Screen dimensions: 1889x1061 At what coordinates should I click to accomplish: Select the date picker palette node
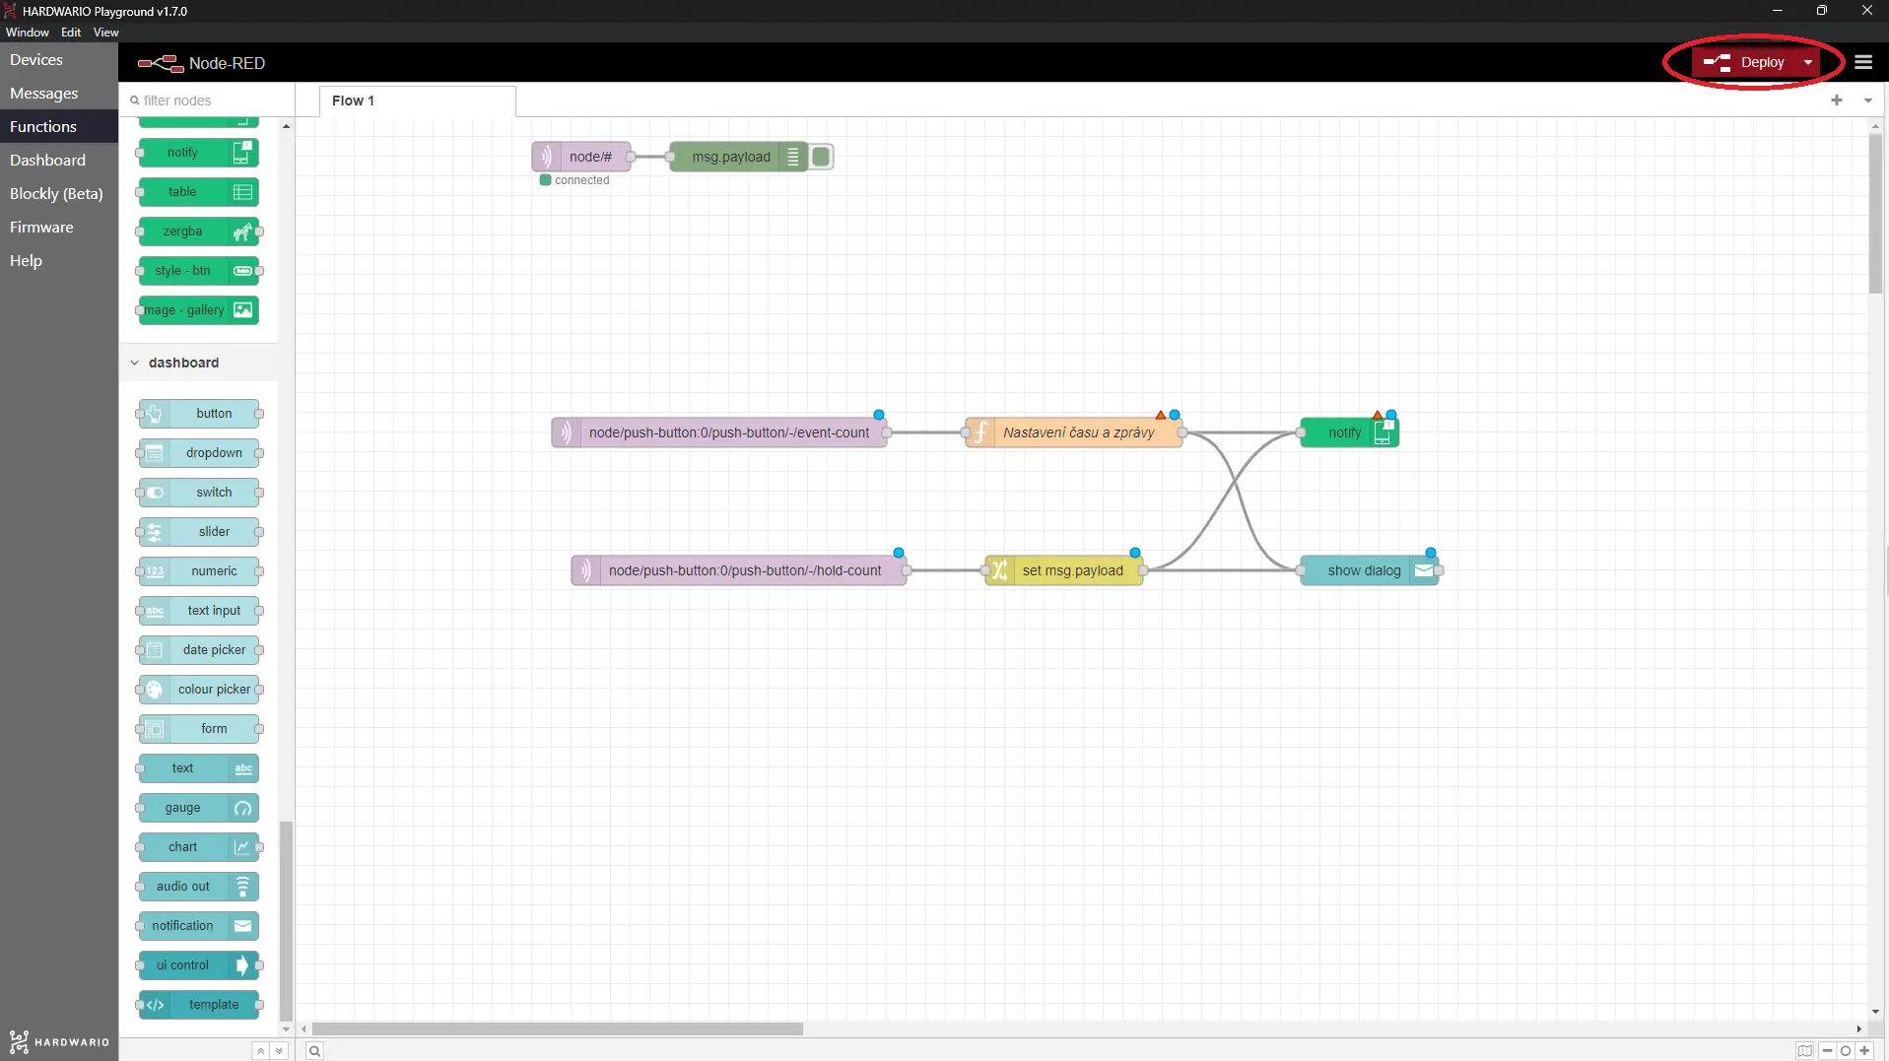[x=198, y=650]
